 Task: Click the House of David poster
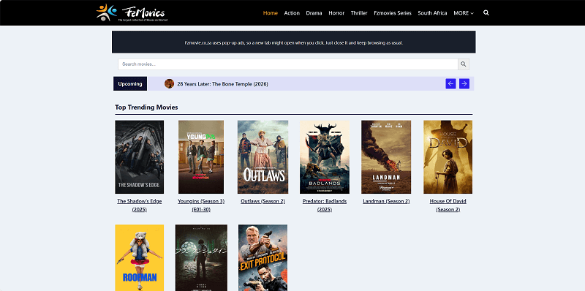tap(448, 157)
